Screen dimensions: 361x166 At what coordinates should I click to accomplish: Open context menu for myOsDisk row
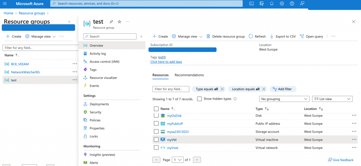click(354, 115)
